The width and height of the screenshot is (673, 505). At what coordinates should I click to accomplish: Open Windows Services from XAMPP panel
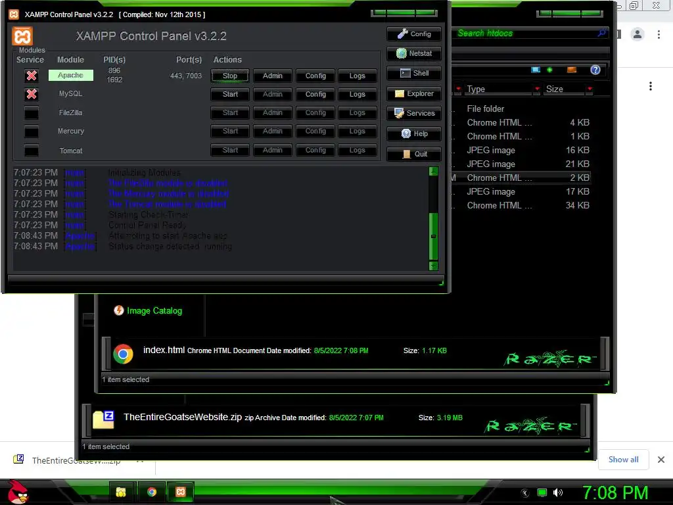tap(414, 113)
